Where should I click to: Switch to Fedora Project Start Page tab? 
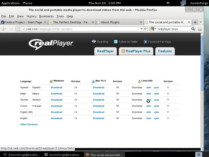[24, 22]
